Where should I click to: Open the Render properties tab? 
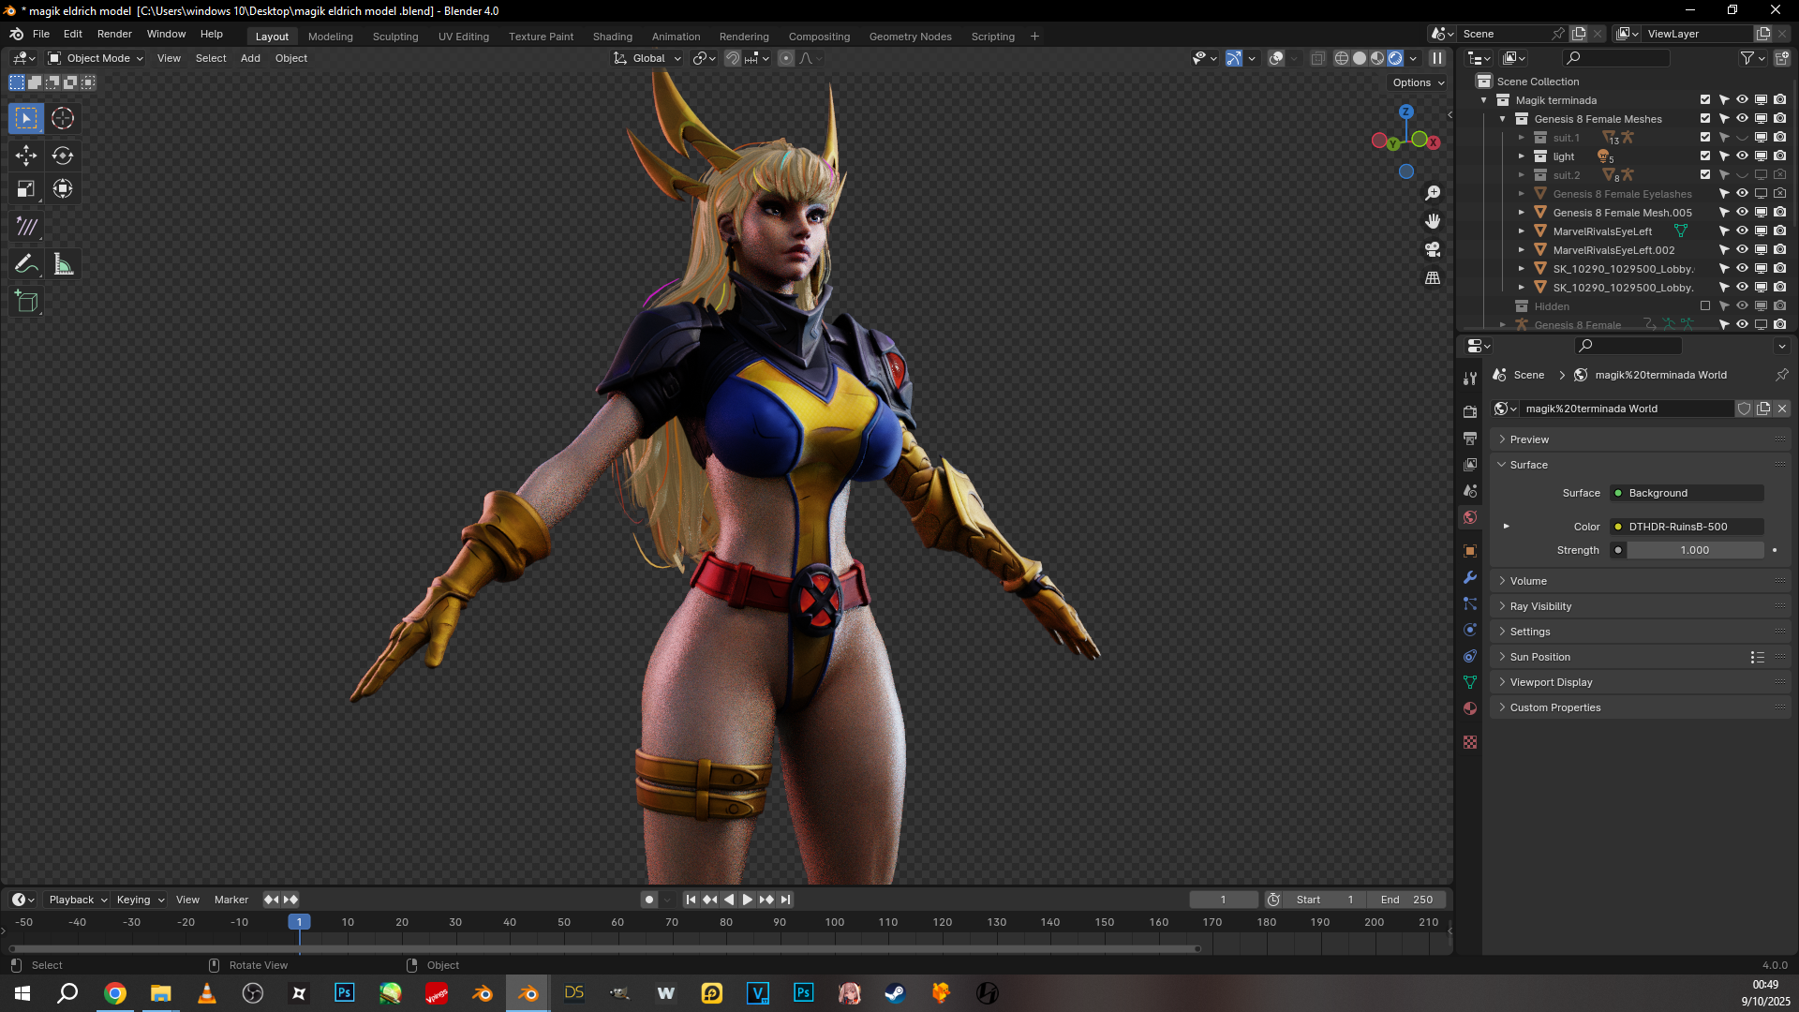click(1470, 412)
